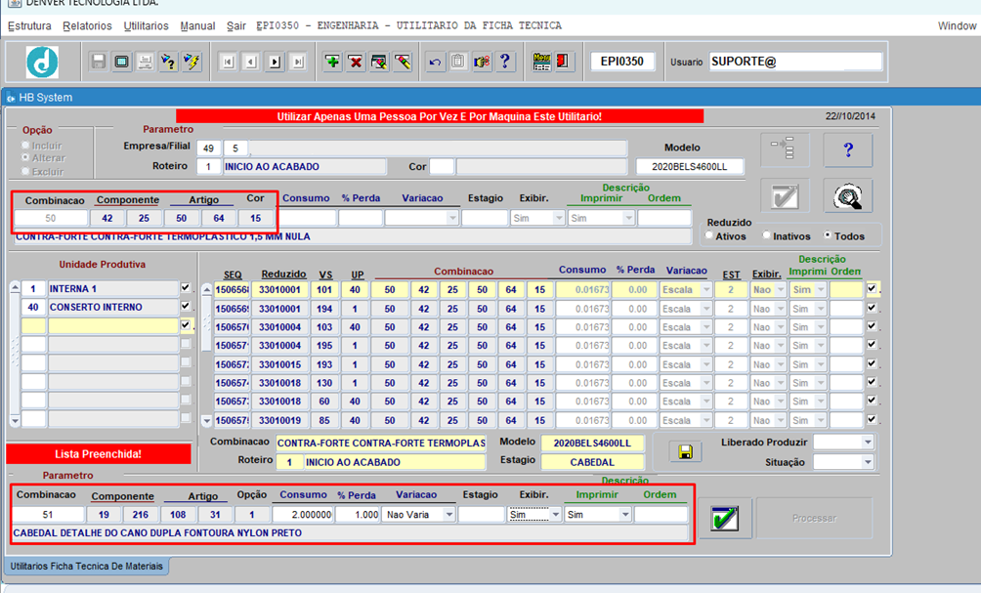Click the clear-block eraser icon beside the red X
Image resolution: width=981 pixels, height=593 pixels.
pyautogui.click(x=379, y=62)
